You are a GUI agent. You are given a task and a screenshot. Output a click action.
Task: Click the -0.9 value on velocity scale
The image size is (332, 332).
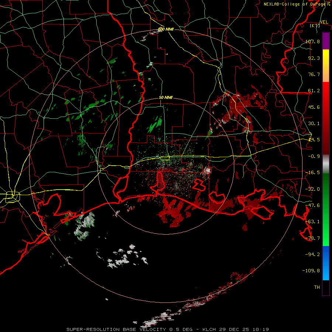click(314, 156)
